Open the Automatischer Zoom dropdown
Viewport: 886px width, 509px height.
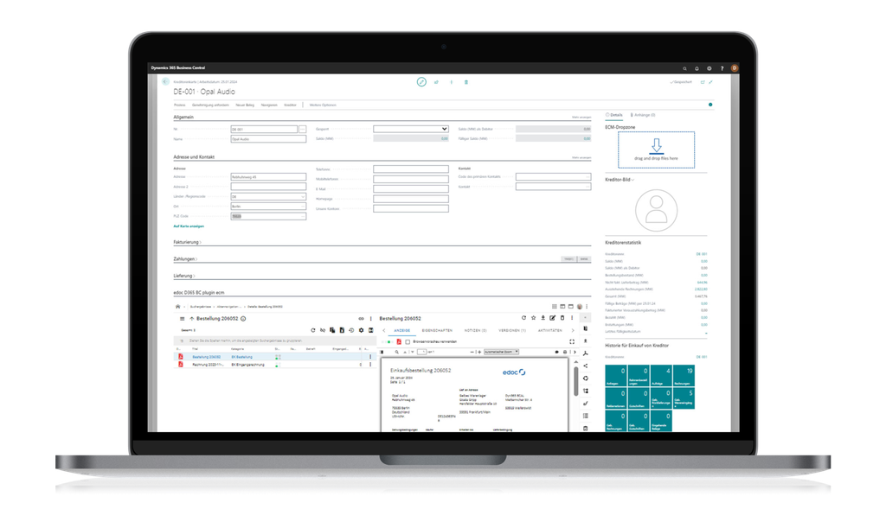(x=501, y=352)
